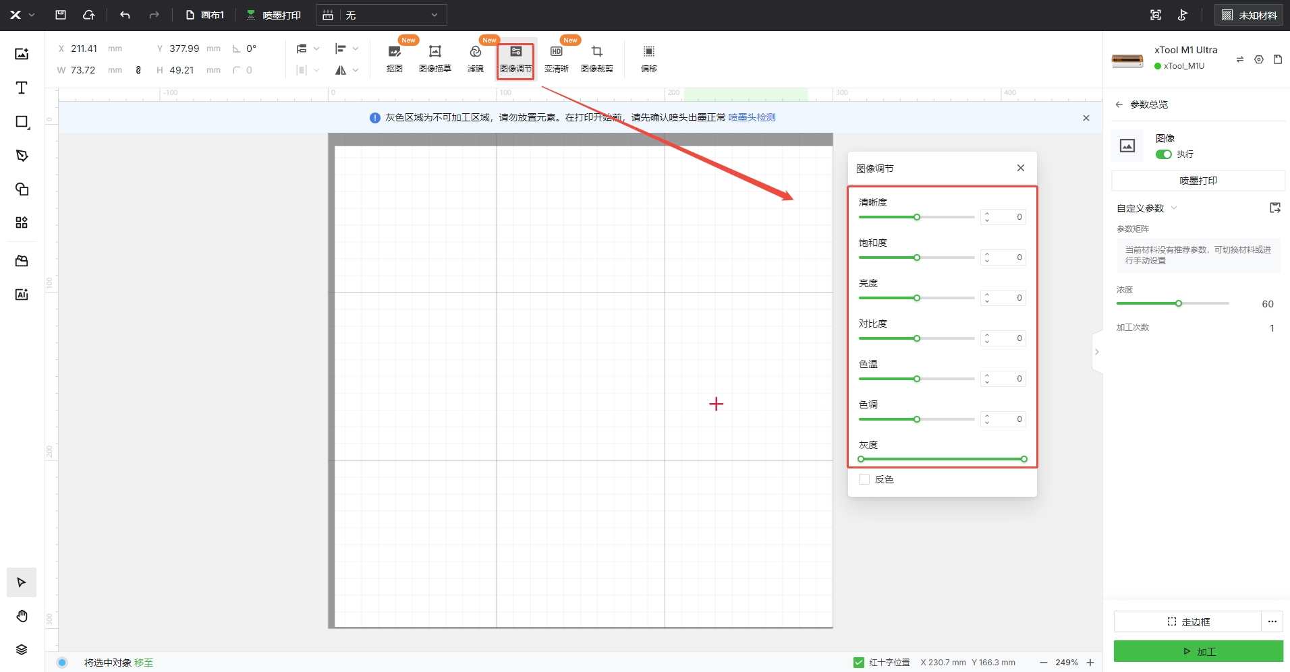Open the xTool logo main menu

22,15
